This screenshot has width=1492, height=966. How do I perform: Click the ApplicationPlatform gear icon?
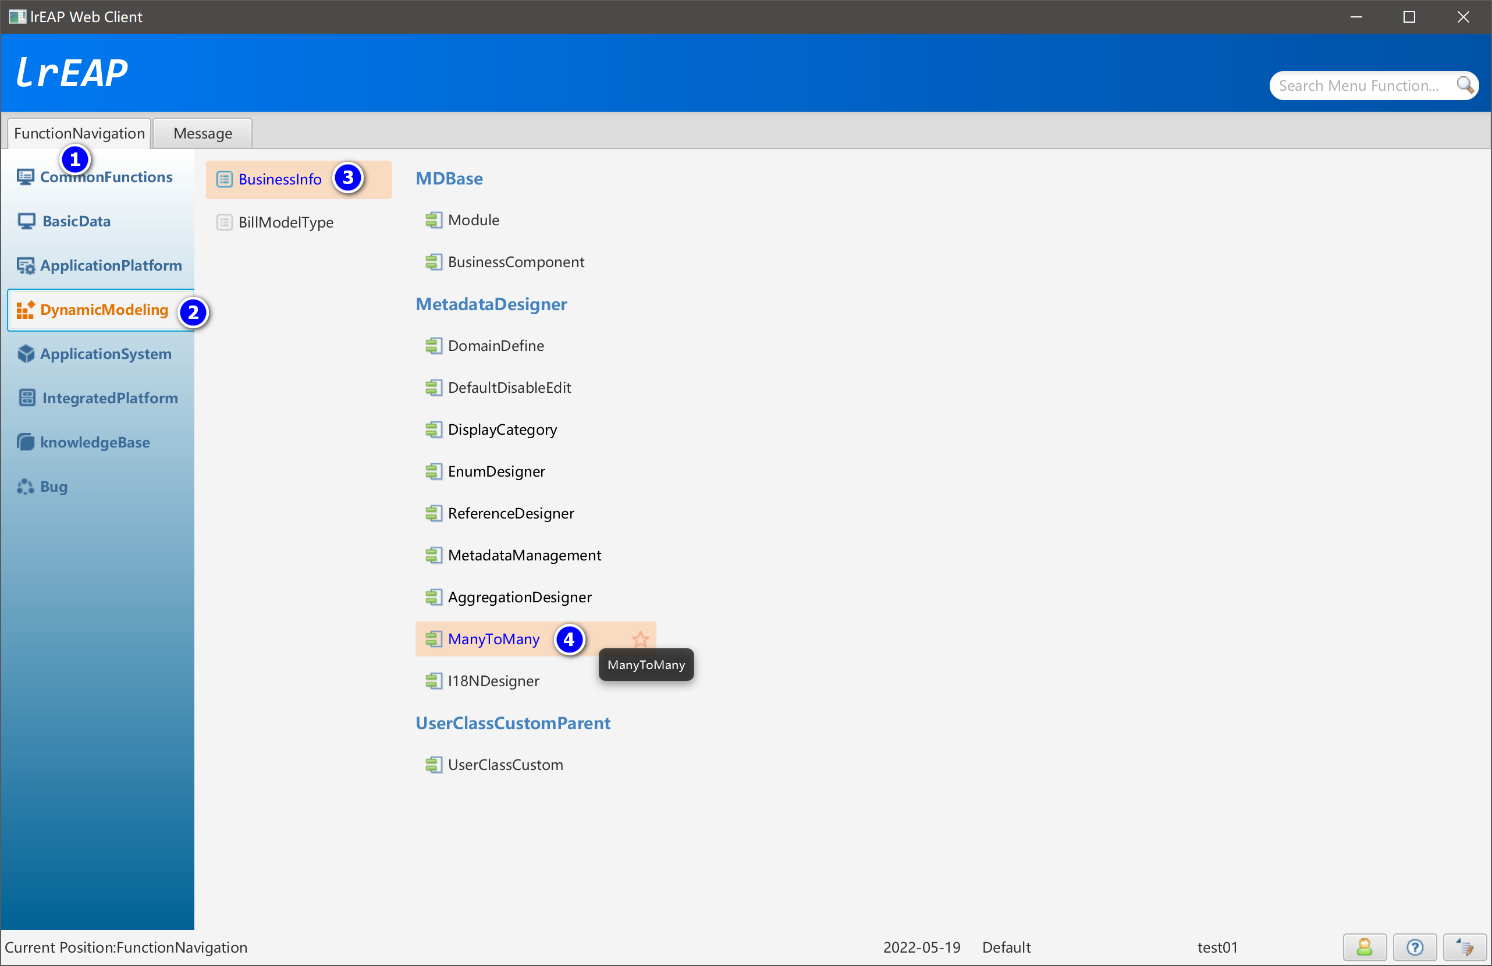point(26,266)
